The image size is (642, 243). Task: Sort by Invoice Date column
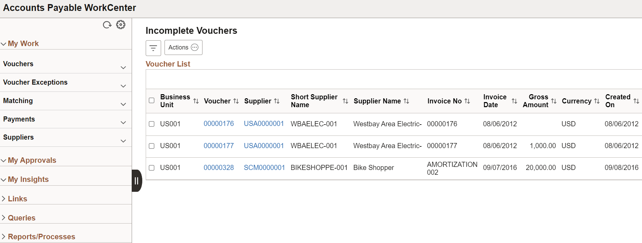pyautogui.click(x=514, y=101)
